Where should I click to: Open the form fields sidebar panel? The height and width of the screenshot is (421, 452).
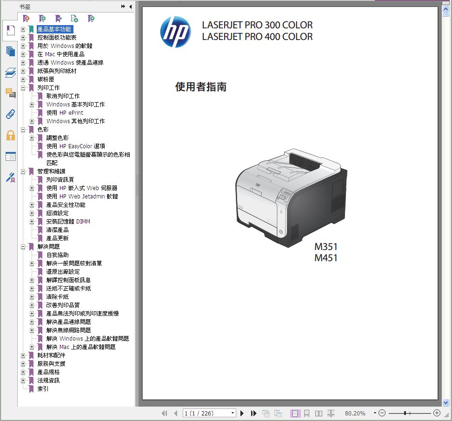11,157
